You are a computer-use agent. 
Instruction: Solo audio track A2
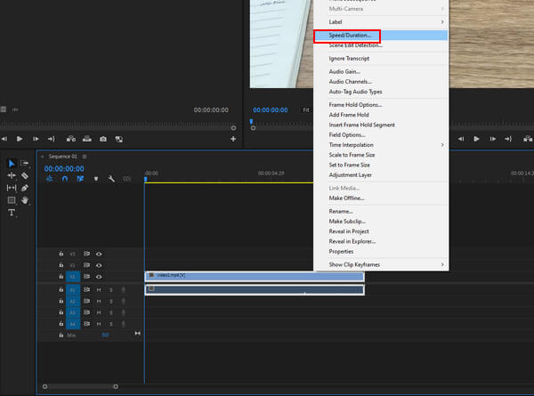(x=111, y=302)
